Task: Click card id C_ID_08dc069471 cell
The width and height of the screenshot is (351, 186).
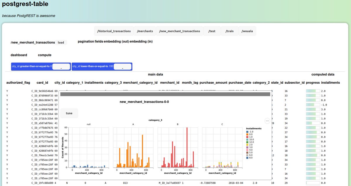Action: pyautogui.click(x=42, y=100)
